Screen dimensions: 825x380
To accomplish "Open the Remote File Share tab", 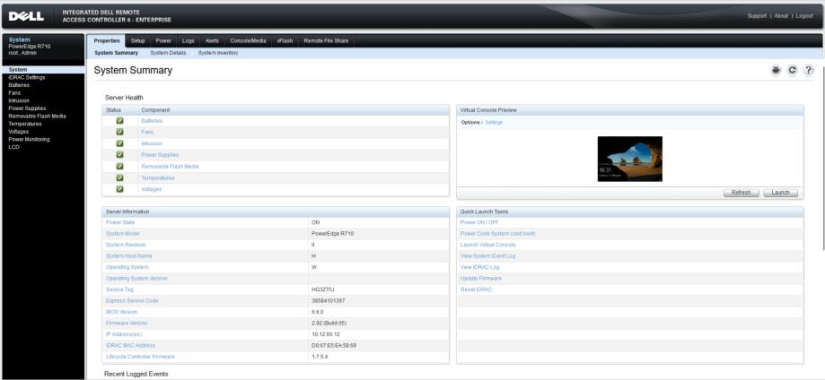I will [x=327, y=40].
